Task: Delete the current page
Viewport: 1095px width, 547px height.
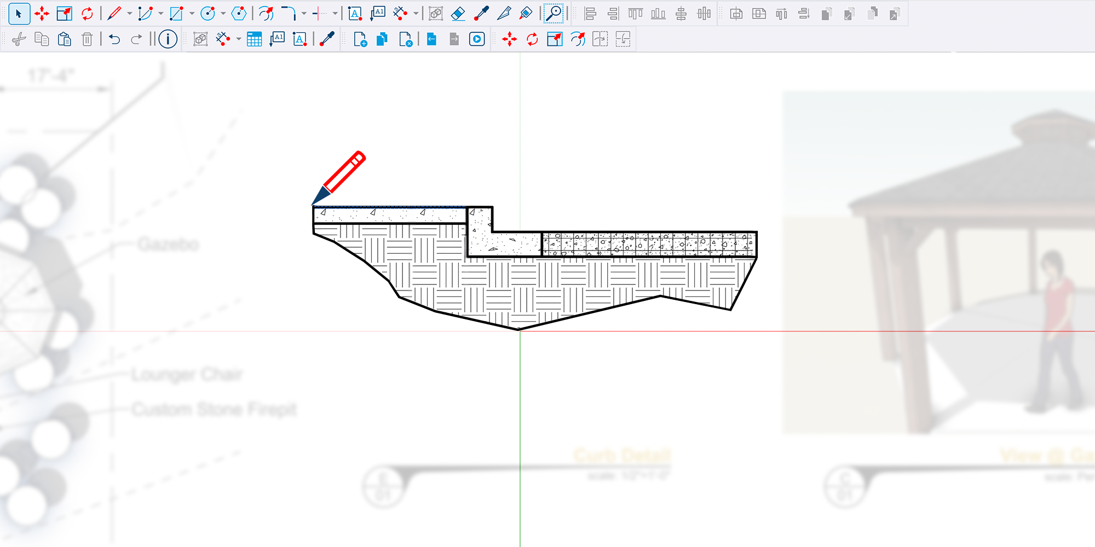Action: point(406,39)
